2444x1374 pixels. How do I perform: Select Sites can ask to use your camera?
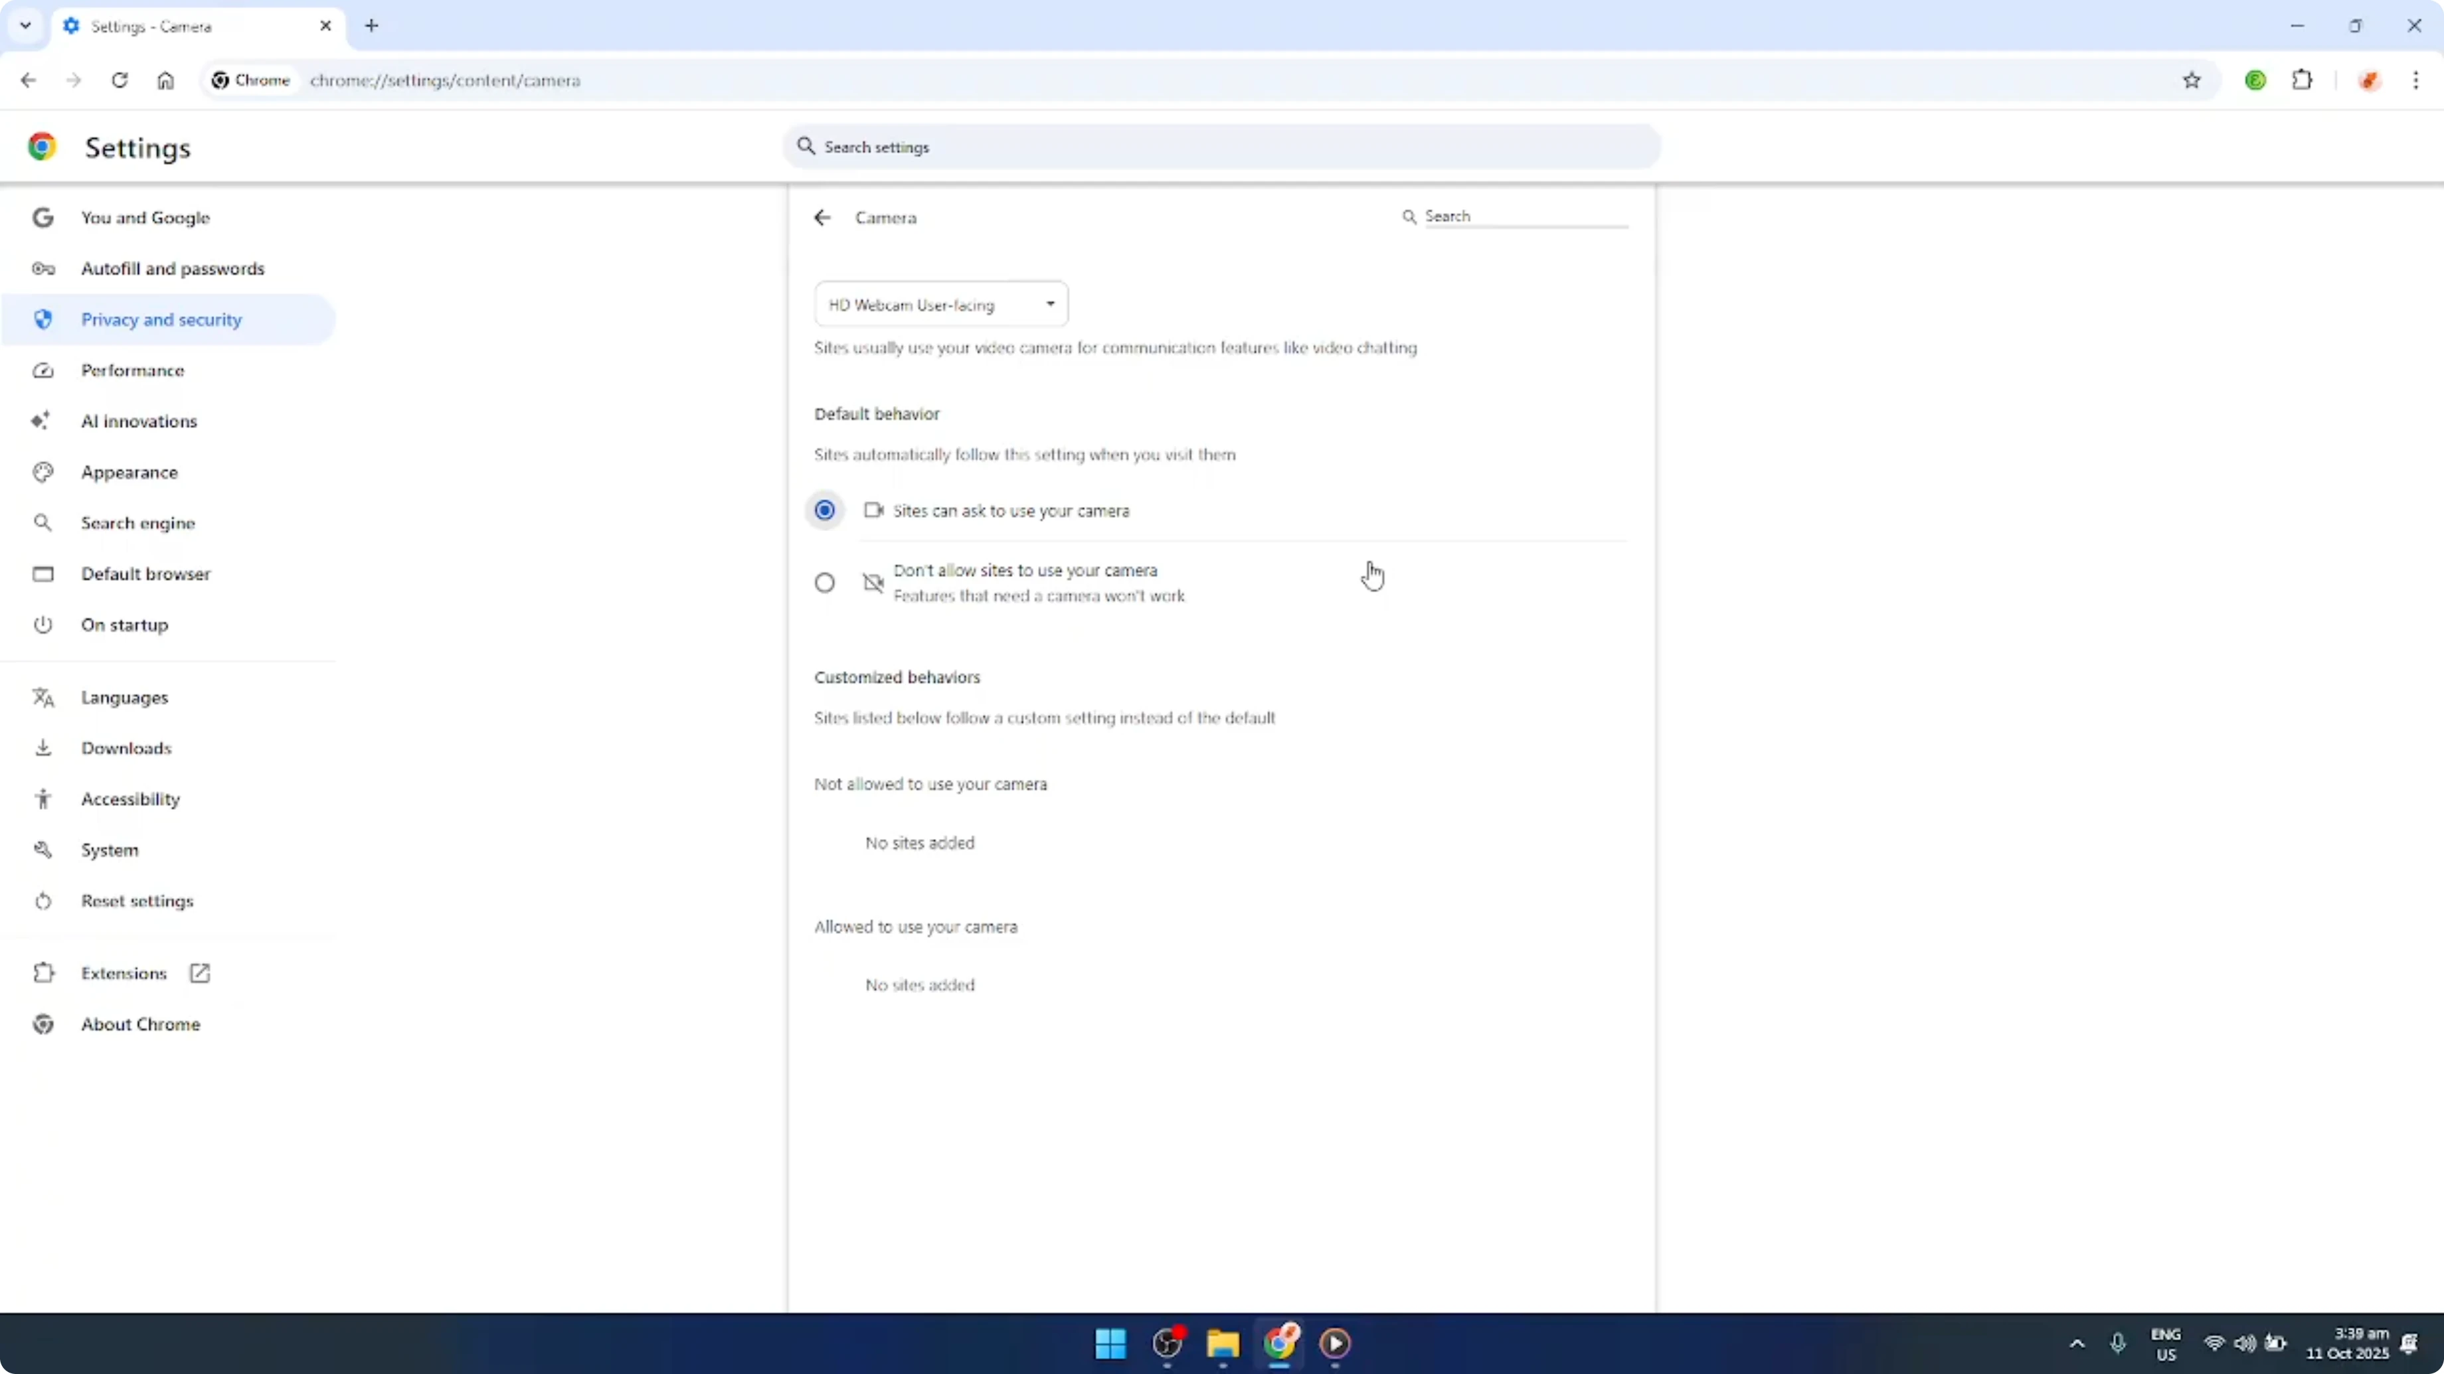824,510
